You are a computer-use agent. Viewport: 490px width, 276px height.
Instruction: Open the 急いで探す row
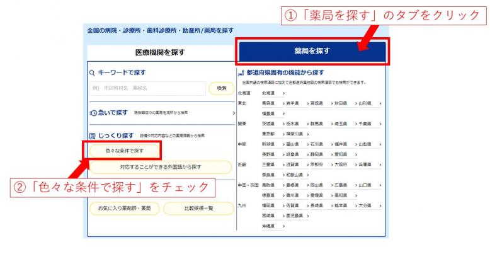click(162, 113)
